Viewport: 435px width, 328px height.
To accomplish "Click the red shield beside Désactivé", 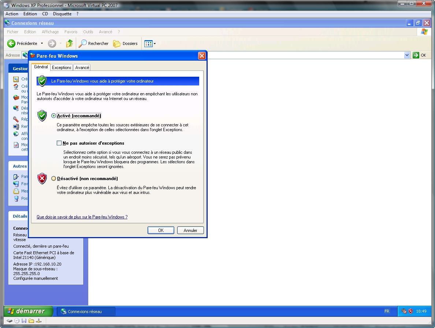I will [42, 179].
